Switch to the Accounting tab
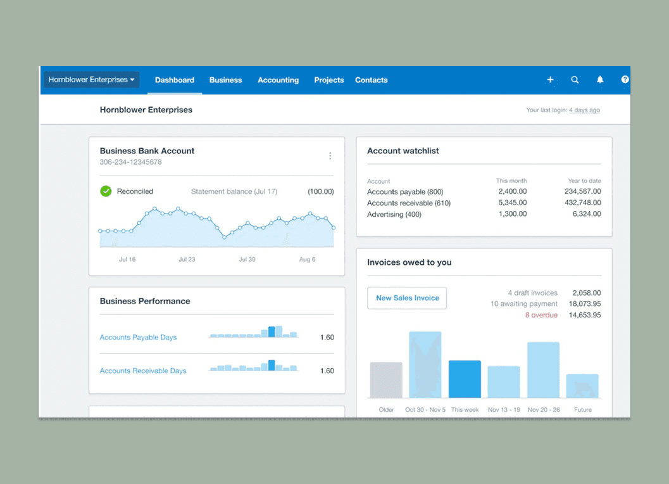The width and height of the screenshot is (669, 484). click(x=278, y=80)
